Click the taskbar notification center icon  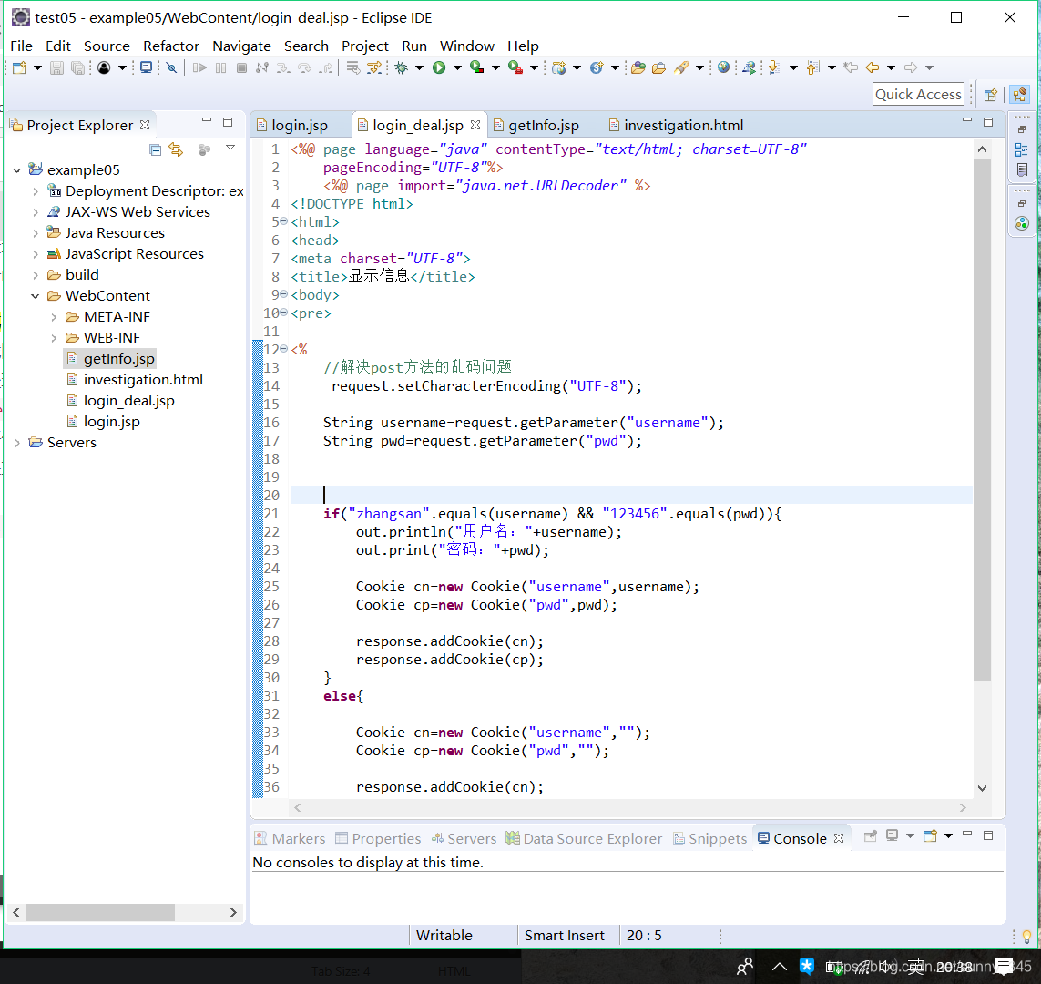1004,967
